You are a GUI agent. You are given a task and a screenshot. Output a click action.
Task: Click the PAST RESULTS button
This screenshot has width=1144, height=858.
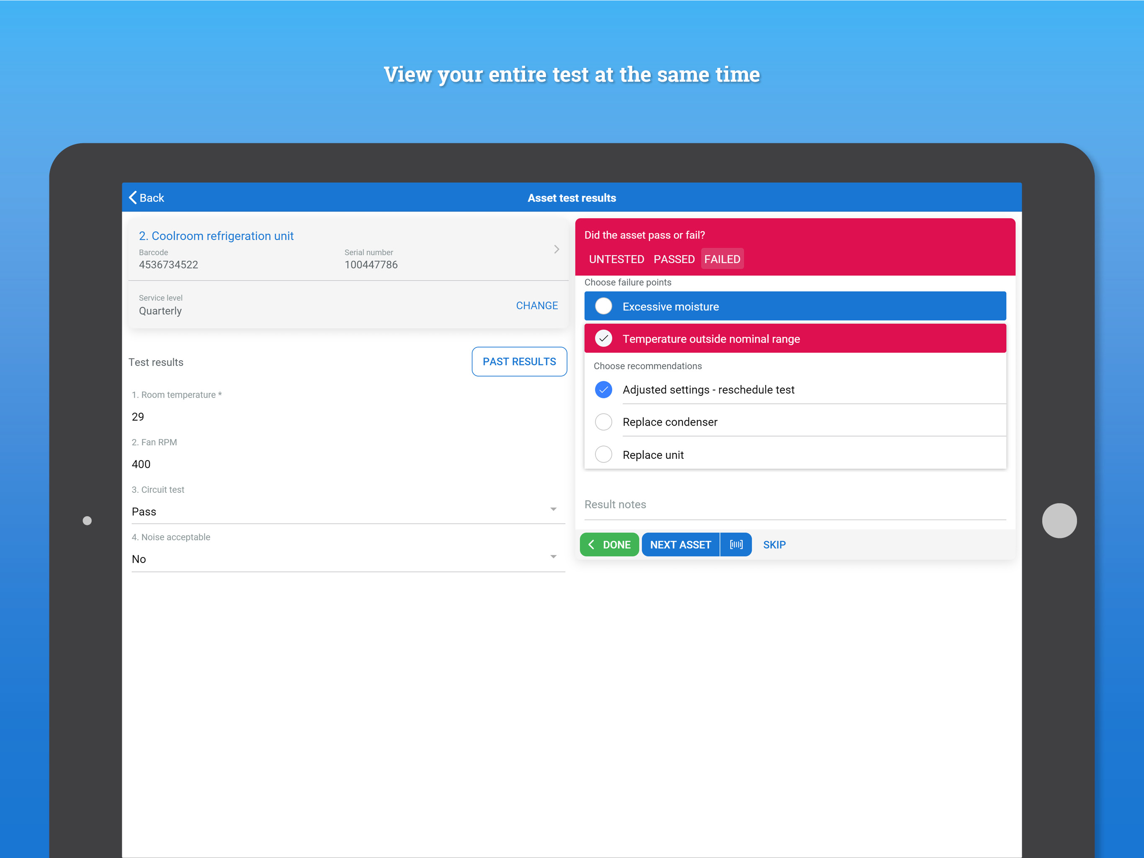[519, 362]
